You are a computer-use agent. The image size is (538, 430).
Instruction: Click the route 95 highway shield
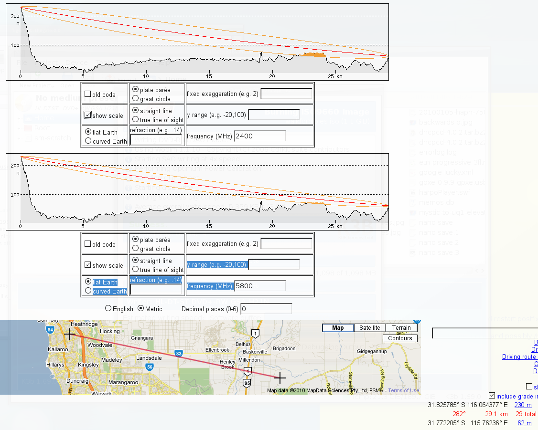pos(247,382)
